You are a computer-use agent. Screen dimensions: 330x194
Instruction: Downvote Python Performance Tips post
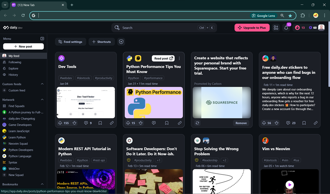pos(141,123)
